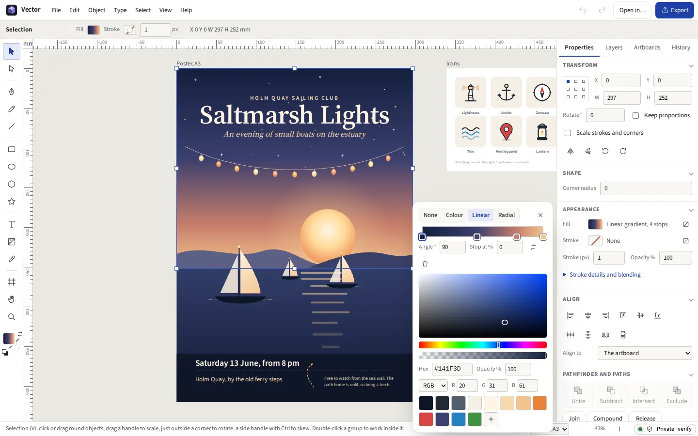Open the File menu

click(x=56, y=10)
